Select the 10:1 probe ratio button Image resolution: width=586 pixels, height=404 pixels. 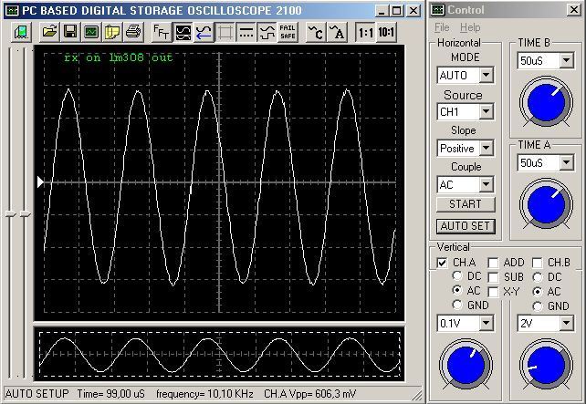[386, 32]
